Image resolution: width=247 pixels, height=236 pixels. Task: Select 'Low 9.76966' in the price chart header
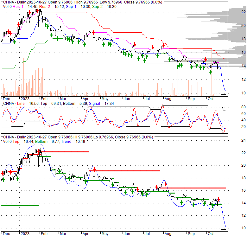tap(112, 2)
